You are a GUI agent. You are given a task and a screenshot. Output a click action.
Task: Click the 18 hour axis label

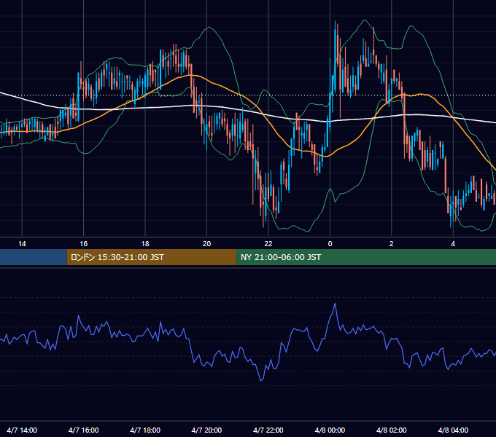pos(145,243)
